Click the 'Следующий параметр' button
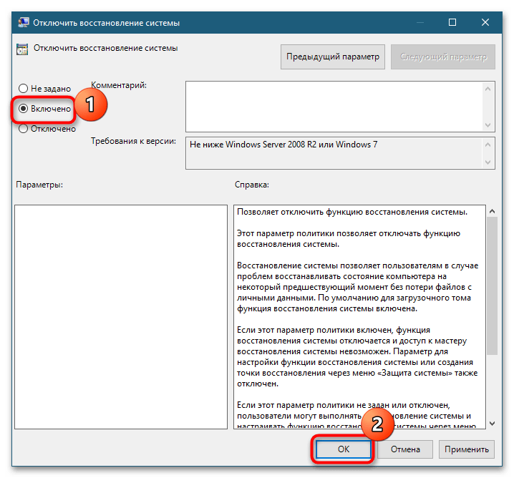Screen dimensions: 514x478 443,57
